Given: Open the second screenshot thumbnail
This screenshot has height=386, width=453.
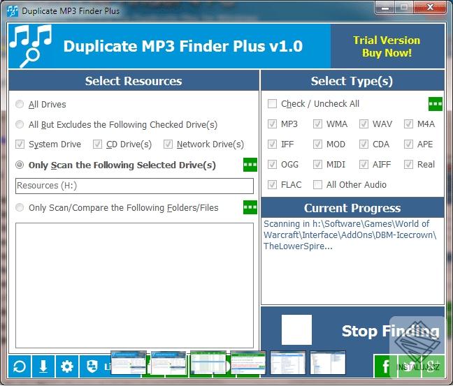Looking at the screenshot, I should (168, 363).
